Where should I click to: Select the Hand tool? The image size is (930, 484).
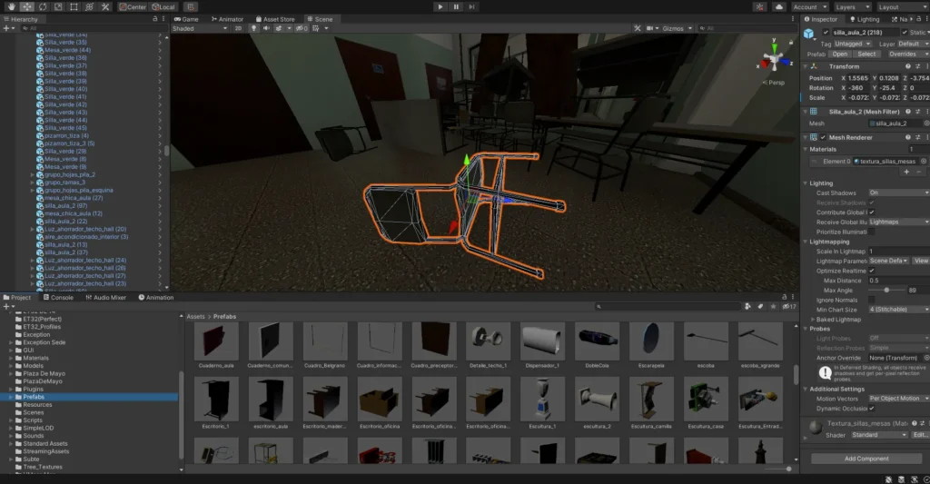pos(11,6)
